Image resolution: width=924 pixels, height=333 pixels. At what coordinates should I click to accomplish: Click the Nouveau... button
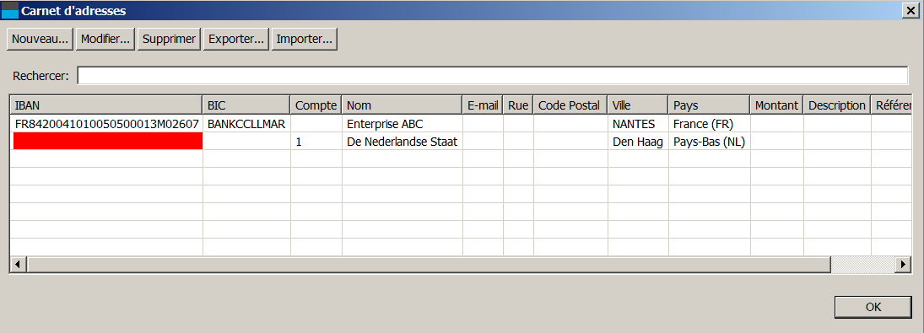click(40, 40)
